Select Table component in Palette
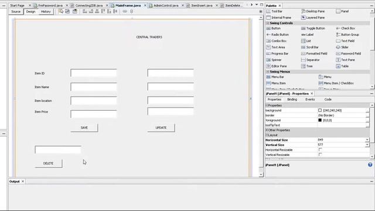 click(342, 66)
